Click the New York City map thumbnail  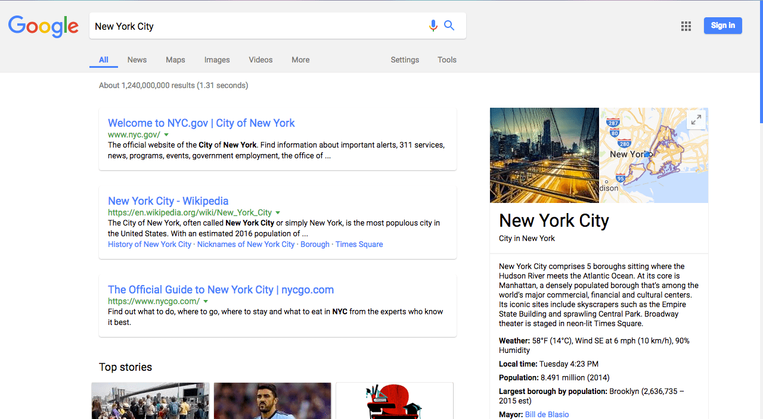click(x=654, y=155)
